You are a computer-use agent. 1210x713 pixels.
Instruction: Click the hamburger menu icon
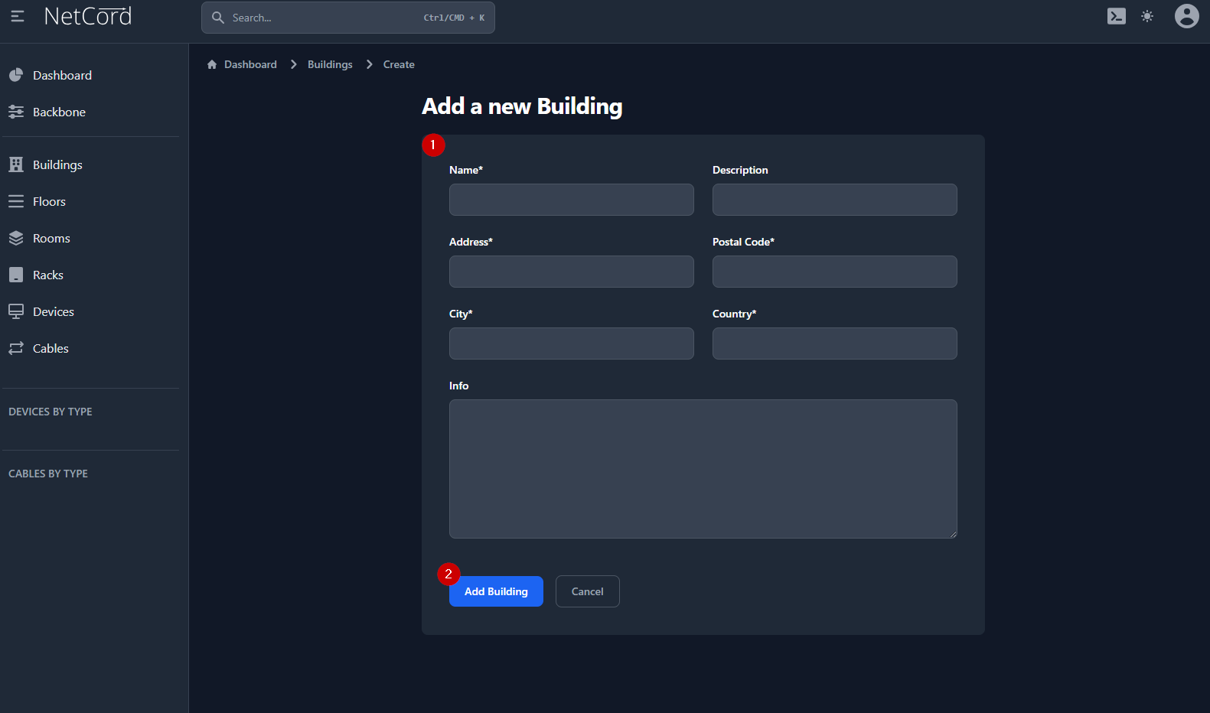(x=17, y=16)
